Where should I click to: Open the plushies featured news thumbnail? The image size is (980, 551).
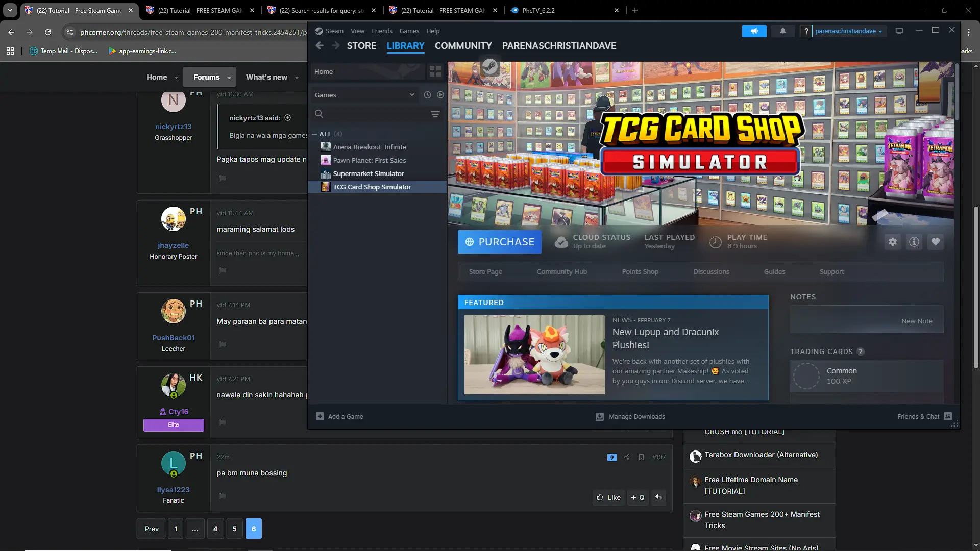pyautogui.click(x=534, y=355)
